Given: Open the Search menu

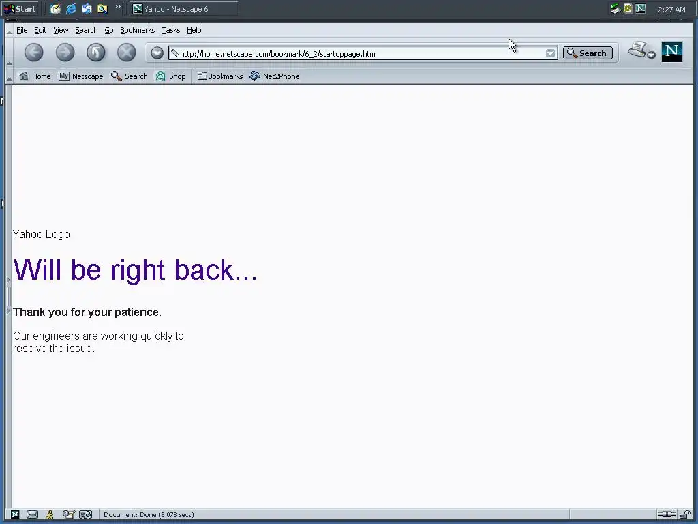Looking at the screenshot, I should pyautogui.click(x=87, y=30).
